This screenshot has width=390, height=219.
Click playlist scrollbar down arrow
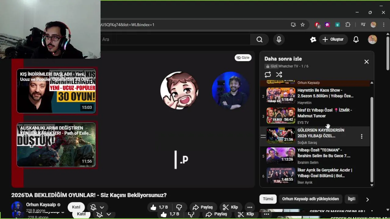point(372,185)
